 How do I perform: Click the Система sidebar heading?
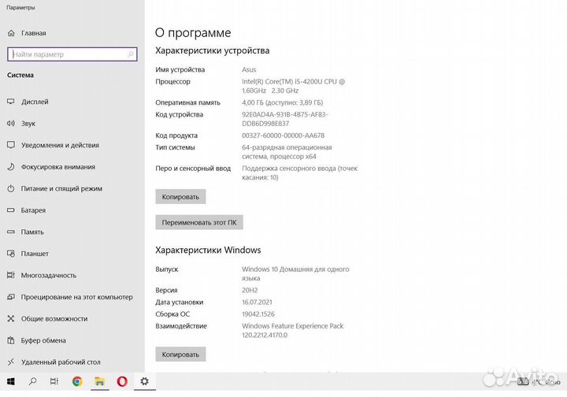[x=20, y=75]
